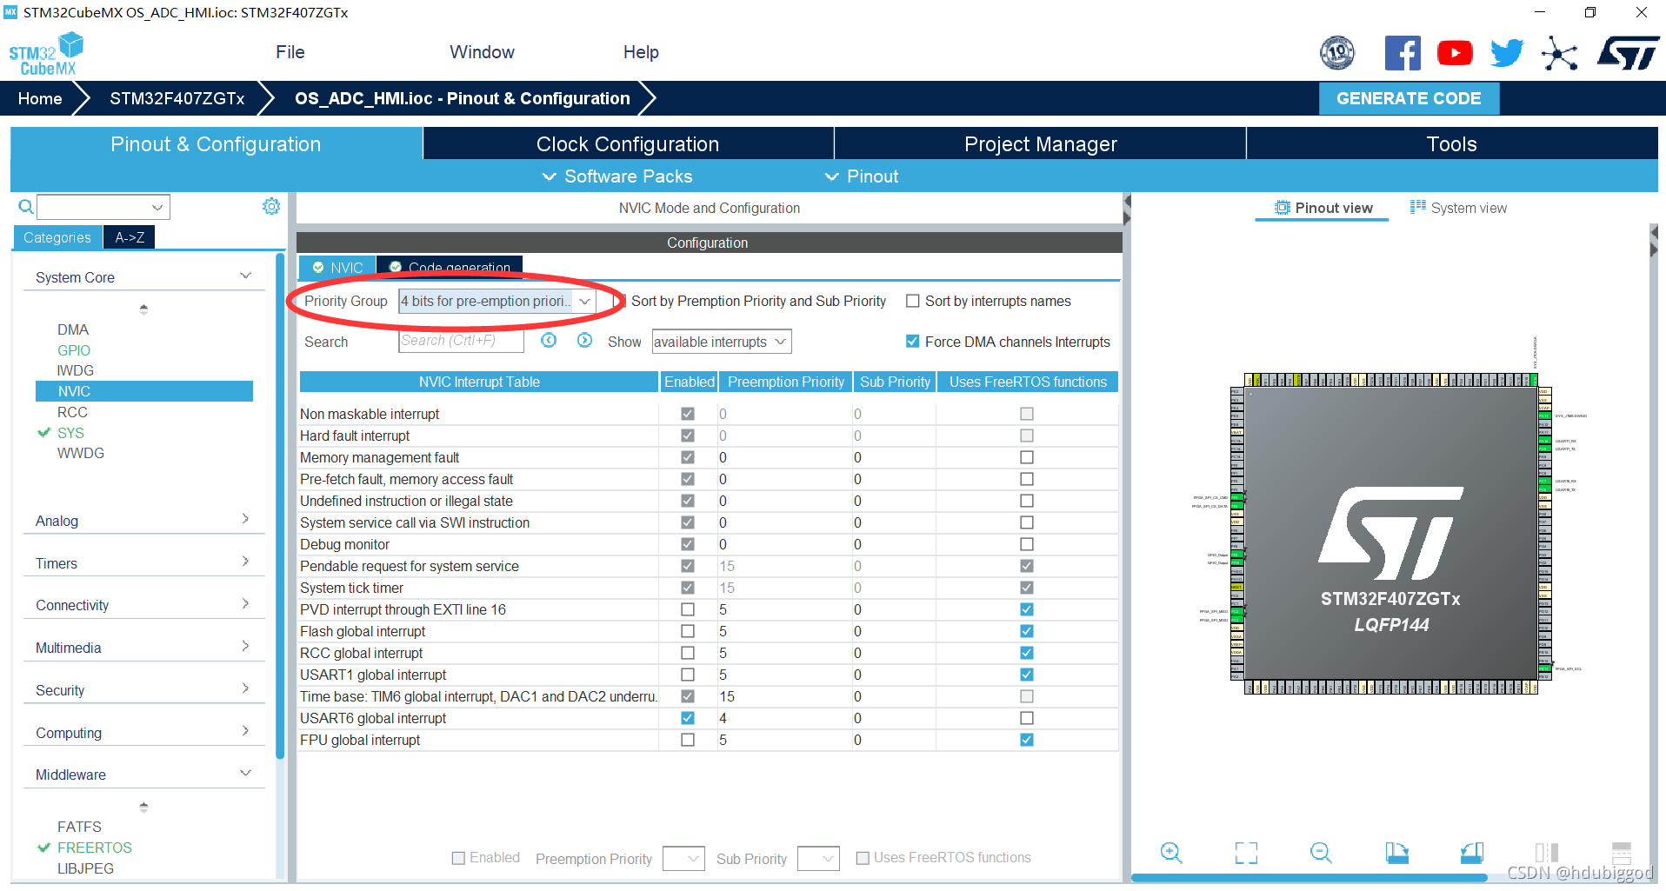Select GPIO in System Core list
Screen dimensions: 1666x891
(74, 350)
